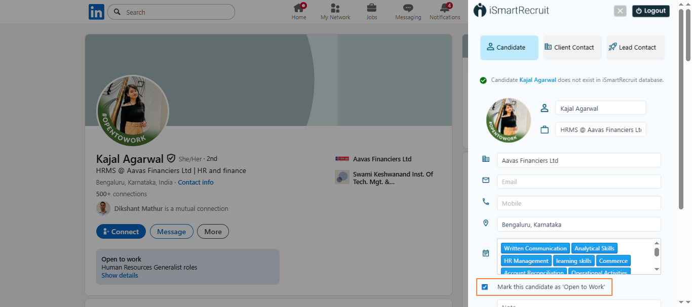
Task: Click the Aavas Financiers Ltd company logo
Action: [x=342, y=159]
